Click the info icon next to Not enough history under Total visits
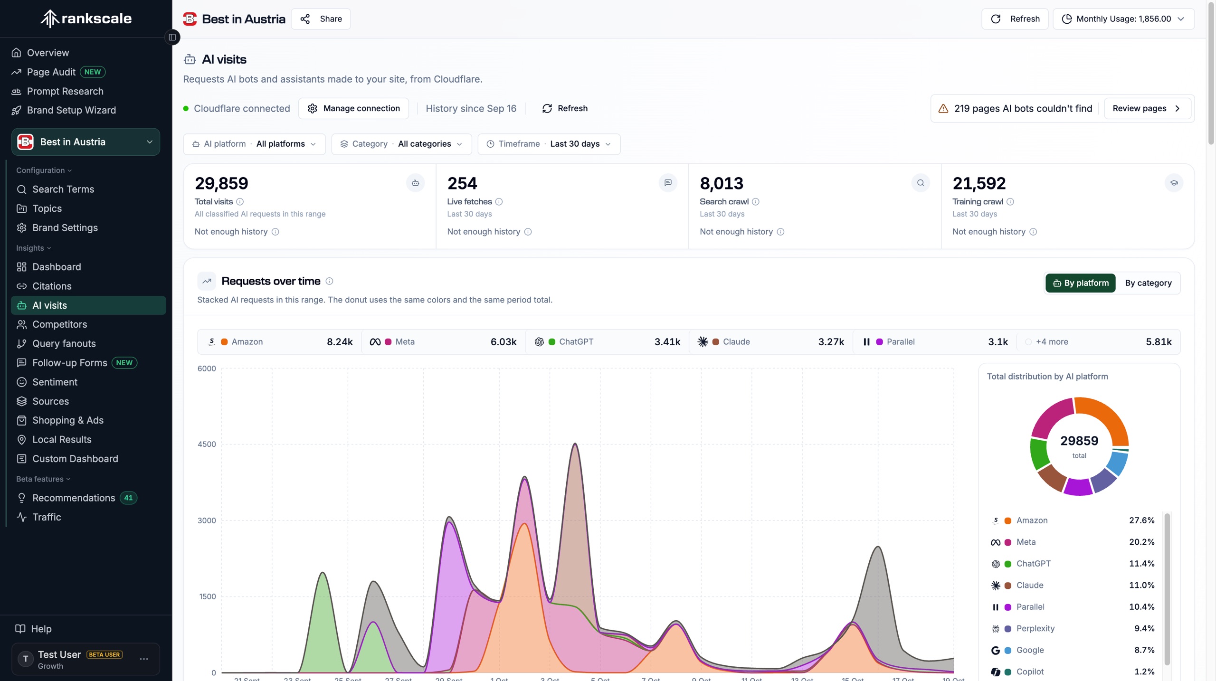 (275, 232)
